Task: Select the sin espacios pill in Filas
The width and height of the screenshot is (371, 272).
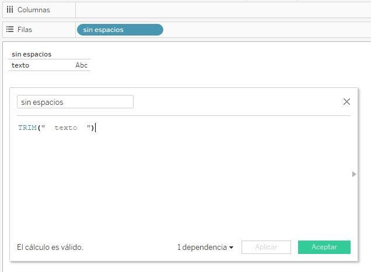Action: [120, 30]
